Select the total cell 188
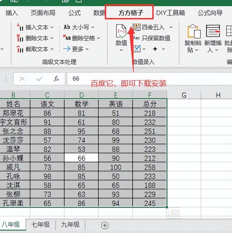 (150, 185)
